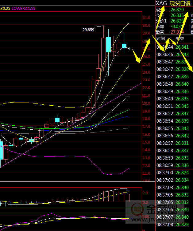193x231 pixels.
Task: Select the 08:36:52 tick time
Action: point(165,114)
